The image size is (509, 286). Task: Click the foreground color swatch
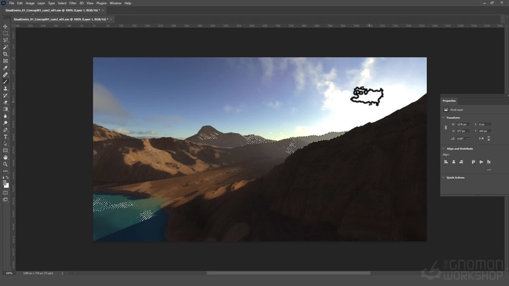pos(5,183)
